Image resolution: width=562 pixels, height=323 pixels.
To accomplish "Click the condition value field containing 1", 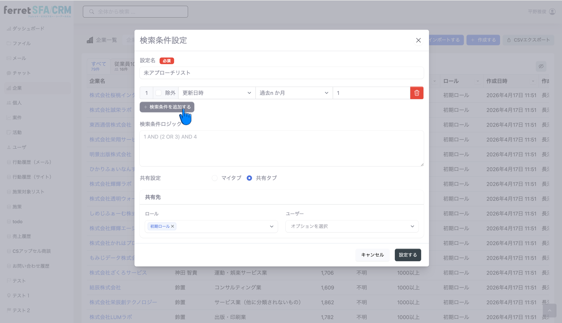I will [x=371, y=93].
